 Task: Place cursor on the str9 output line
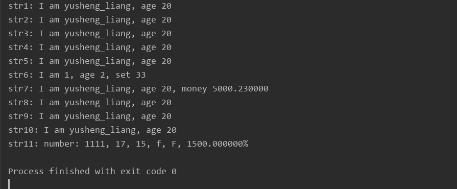[x=90, y=116]
